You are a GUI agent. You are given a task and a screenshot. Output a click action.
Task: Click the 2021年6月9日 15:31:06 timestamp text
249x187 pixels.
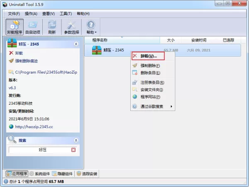click(x=29, y=119)
